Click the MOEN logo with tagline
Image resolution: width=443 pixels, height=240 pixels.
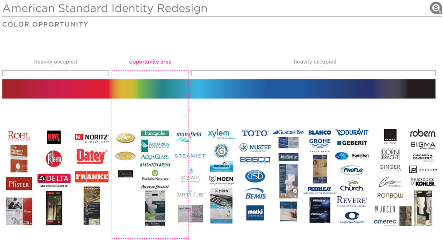tap(221, 180)
